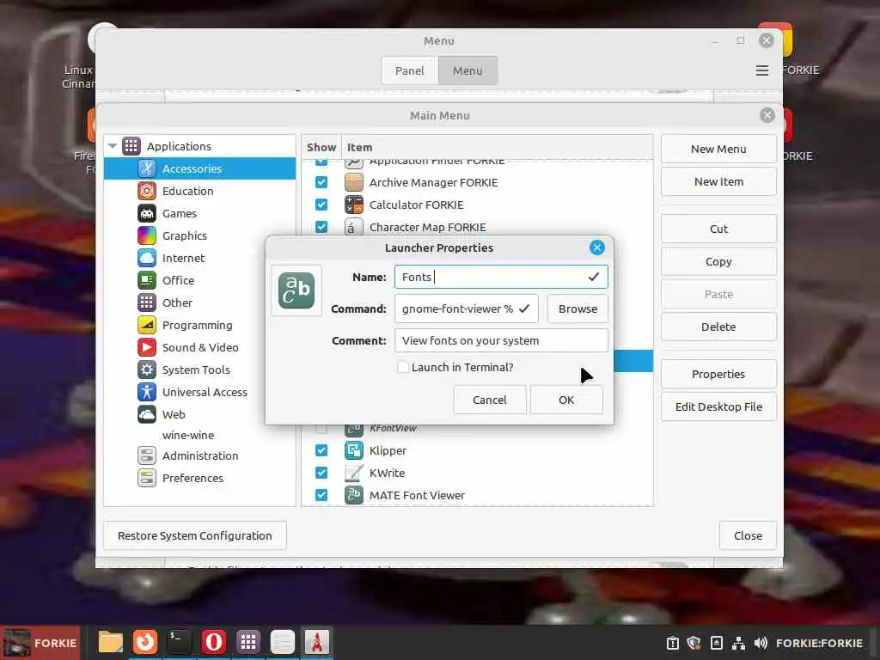Click the Item column header
The image size is (880, 660).
498,147
